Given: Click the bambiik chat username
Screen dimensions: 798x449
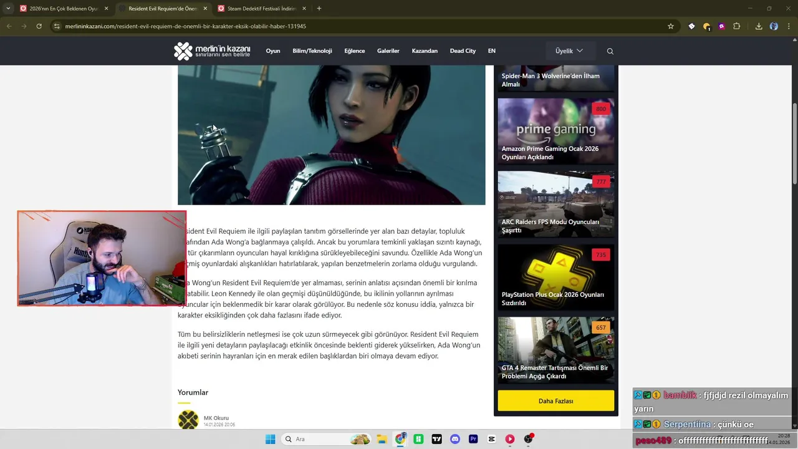Looking at the screenshot, I should pos(680,395).
